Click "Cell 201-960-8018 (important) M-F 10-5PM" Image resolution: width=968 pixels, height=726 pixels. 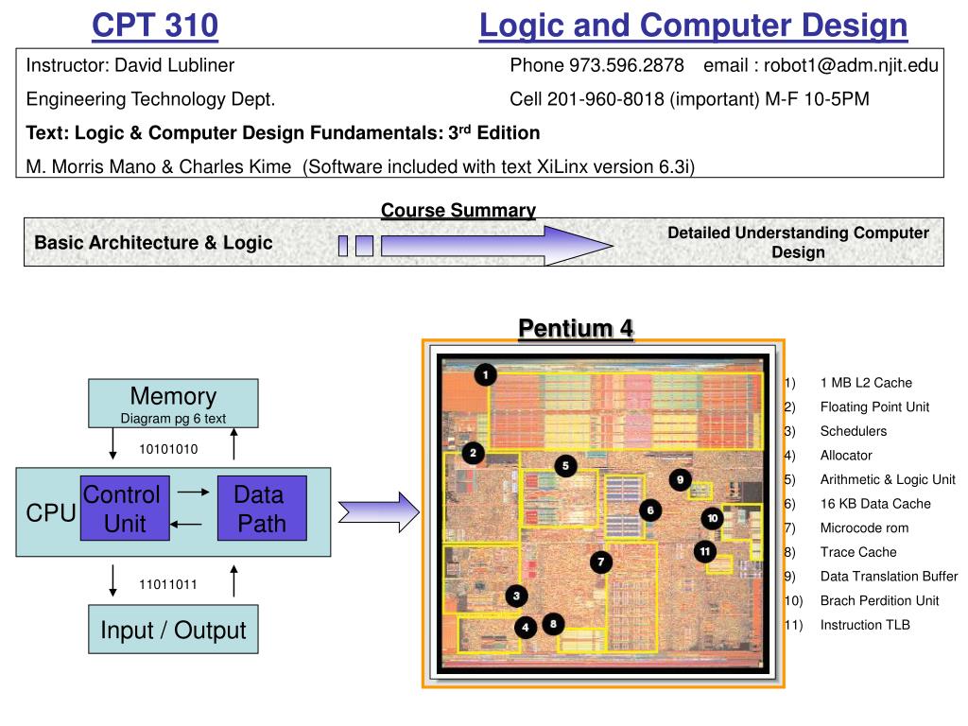(x=689, y=99)
